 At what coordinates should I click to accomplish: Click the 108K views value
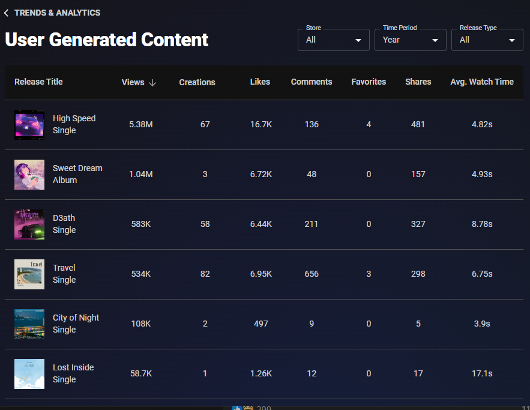[141, 324]
